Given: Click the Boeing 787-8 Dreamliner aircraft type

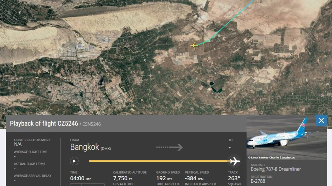Looking at the screenshot, I should (276, 169).
